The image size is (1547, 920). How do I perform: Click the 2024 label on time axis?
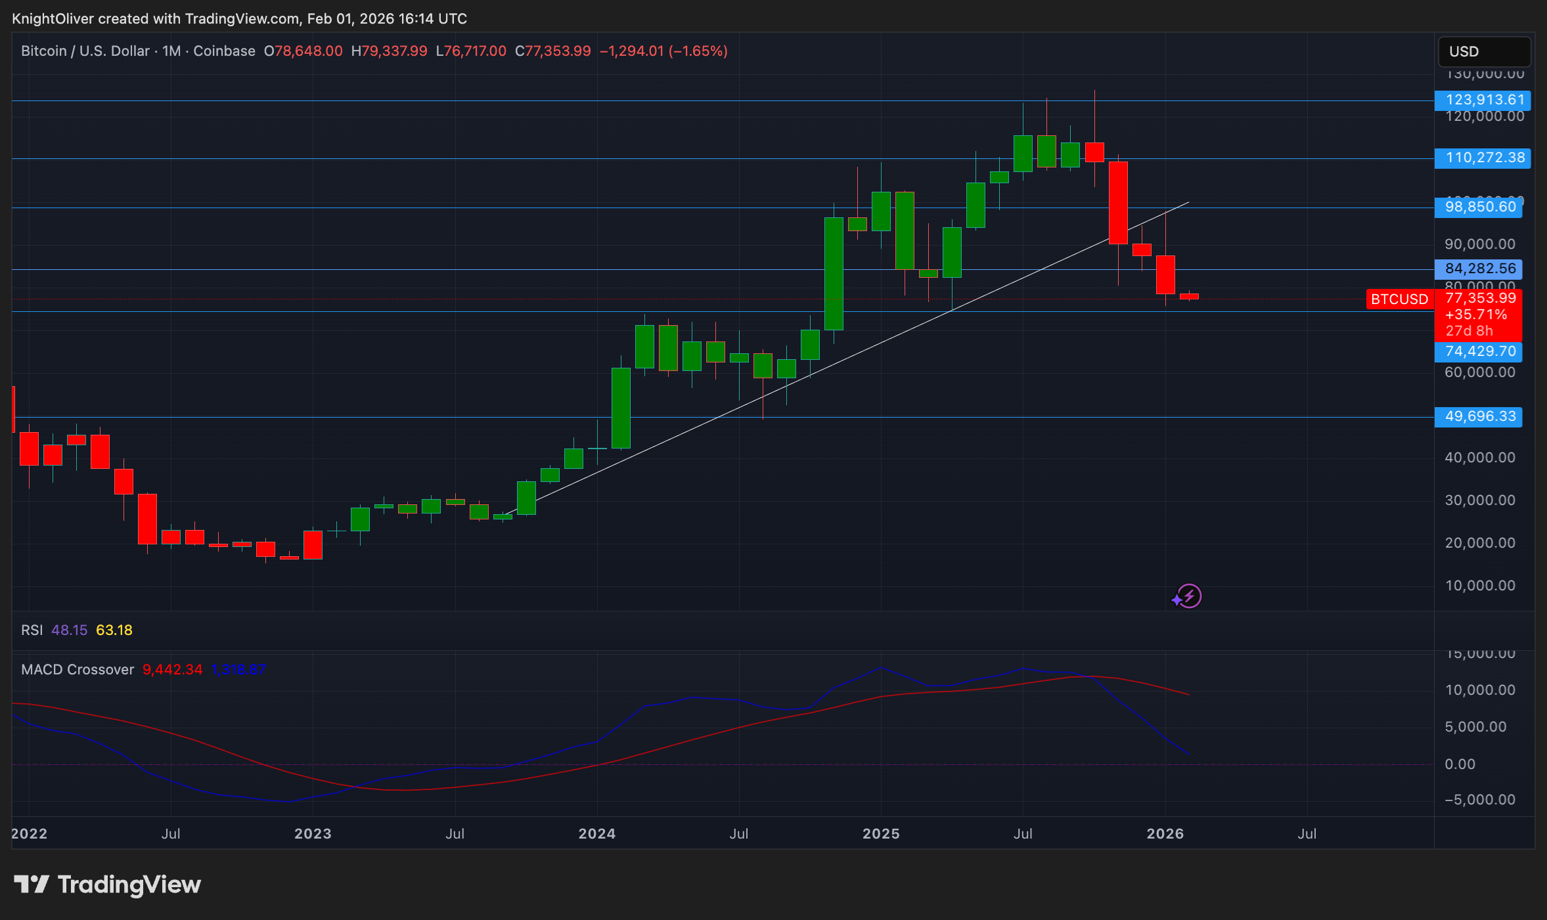596,834
